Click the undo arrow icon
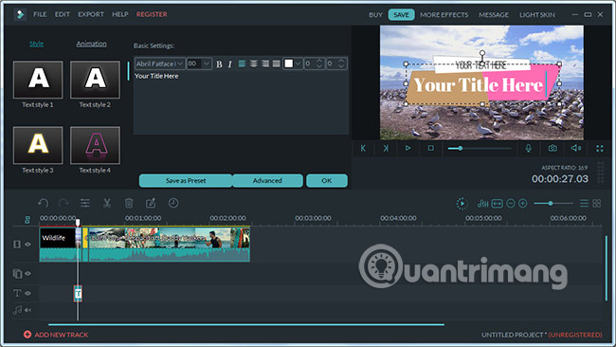The height and width of the screenshot is (347, 616). [x=43, y=203]
